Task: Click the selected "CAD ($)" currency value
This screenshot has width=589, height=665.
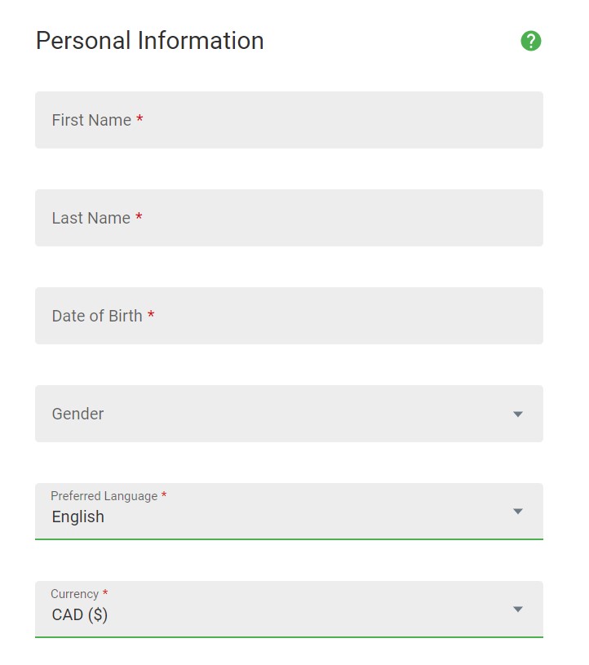Action: [x=80, y=614]
